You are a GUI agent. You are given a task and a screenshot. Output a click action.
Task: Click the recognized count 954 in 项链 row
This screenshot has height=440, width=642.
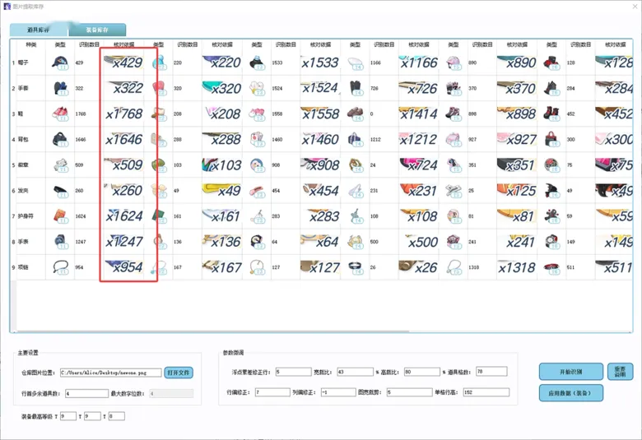[80, 267]
